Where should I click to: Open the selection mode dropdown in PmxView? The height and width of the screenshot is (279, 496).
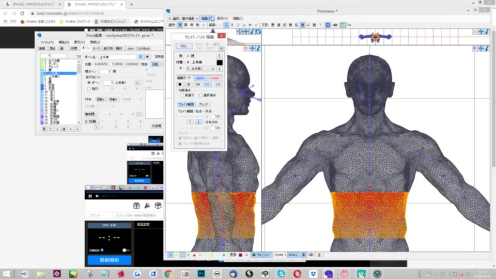[x=183, y=18]
